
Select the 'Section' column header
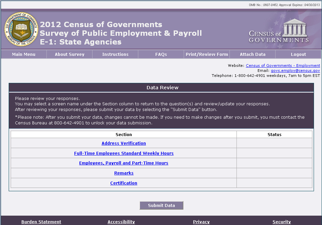(124, 135)
